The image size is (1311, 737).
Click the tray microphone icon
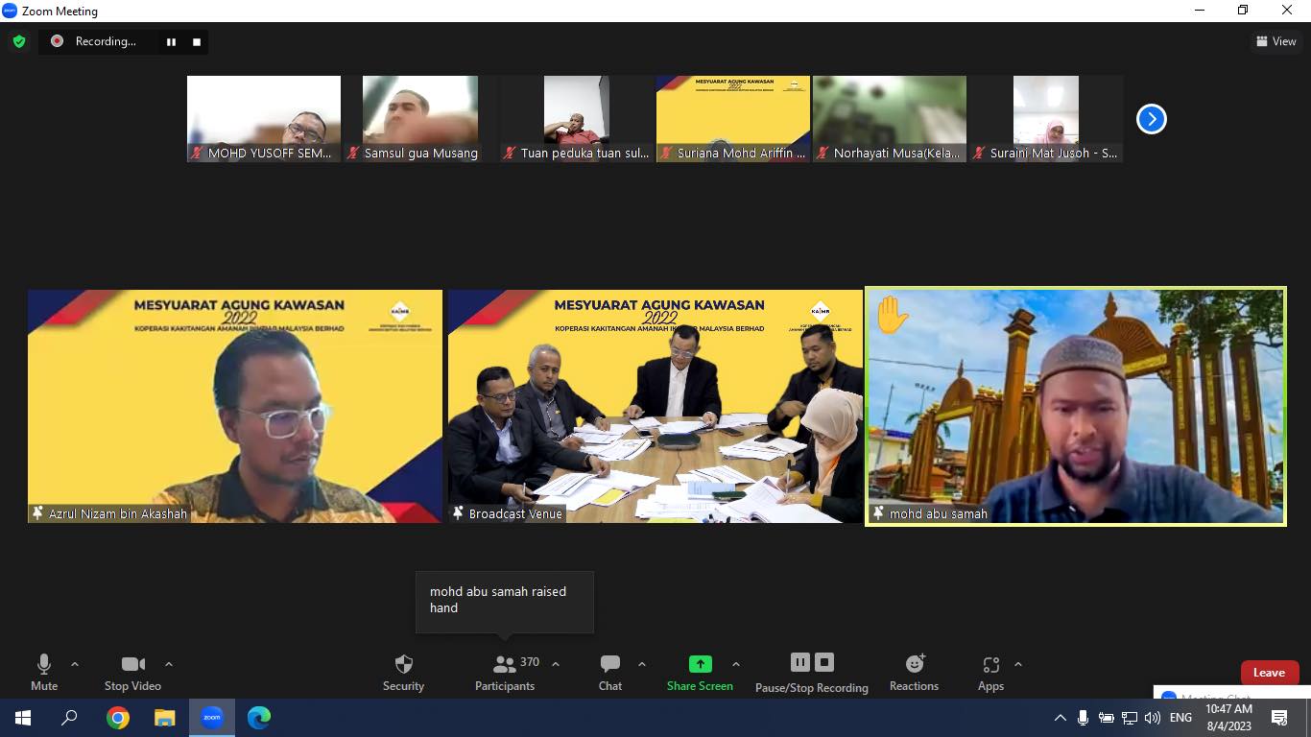tap(1083, 717)
